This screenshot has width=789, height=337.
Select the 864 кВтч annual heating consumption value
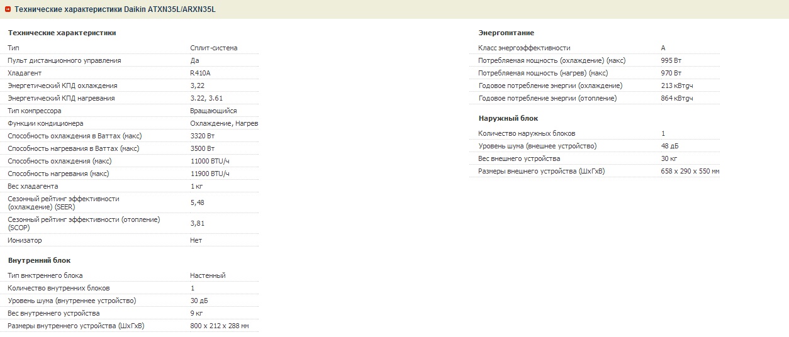click(x=676, y=98)
